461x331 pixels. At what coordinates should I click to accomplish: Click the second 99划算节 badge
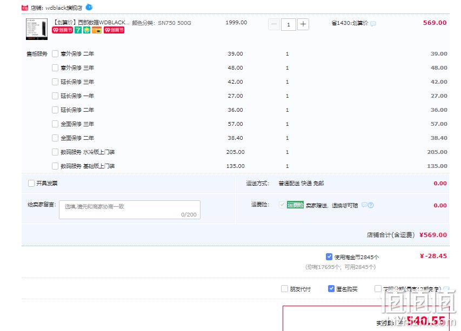[x=114, y=30]
